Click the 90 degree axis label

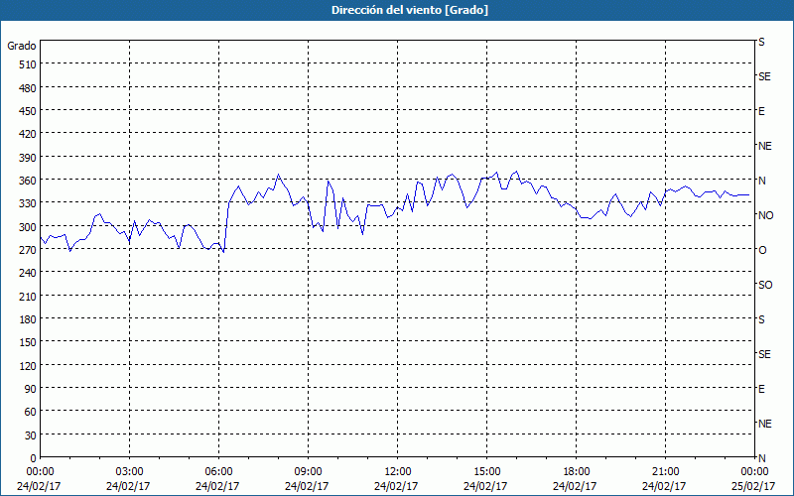click(x=31, y=389)
